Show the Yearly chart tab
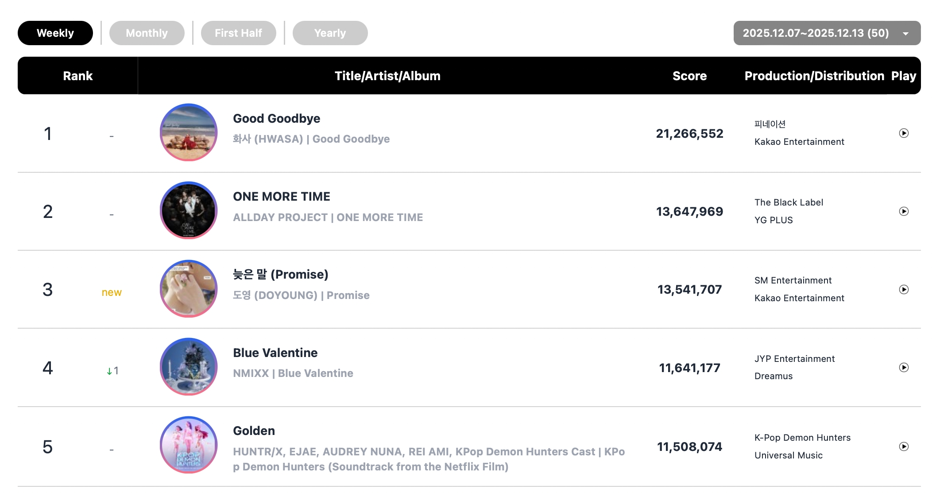Image resolution: width=940 pixels, height=493 pixels. pyautogui.click(x=330, y=33)
